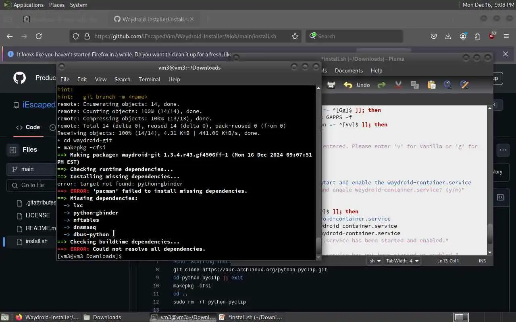Open the Places menu in top panel
This screenshot has height=322, width=516.
coord(57,5)
